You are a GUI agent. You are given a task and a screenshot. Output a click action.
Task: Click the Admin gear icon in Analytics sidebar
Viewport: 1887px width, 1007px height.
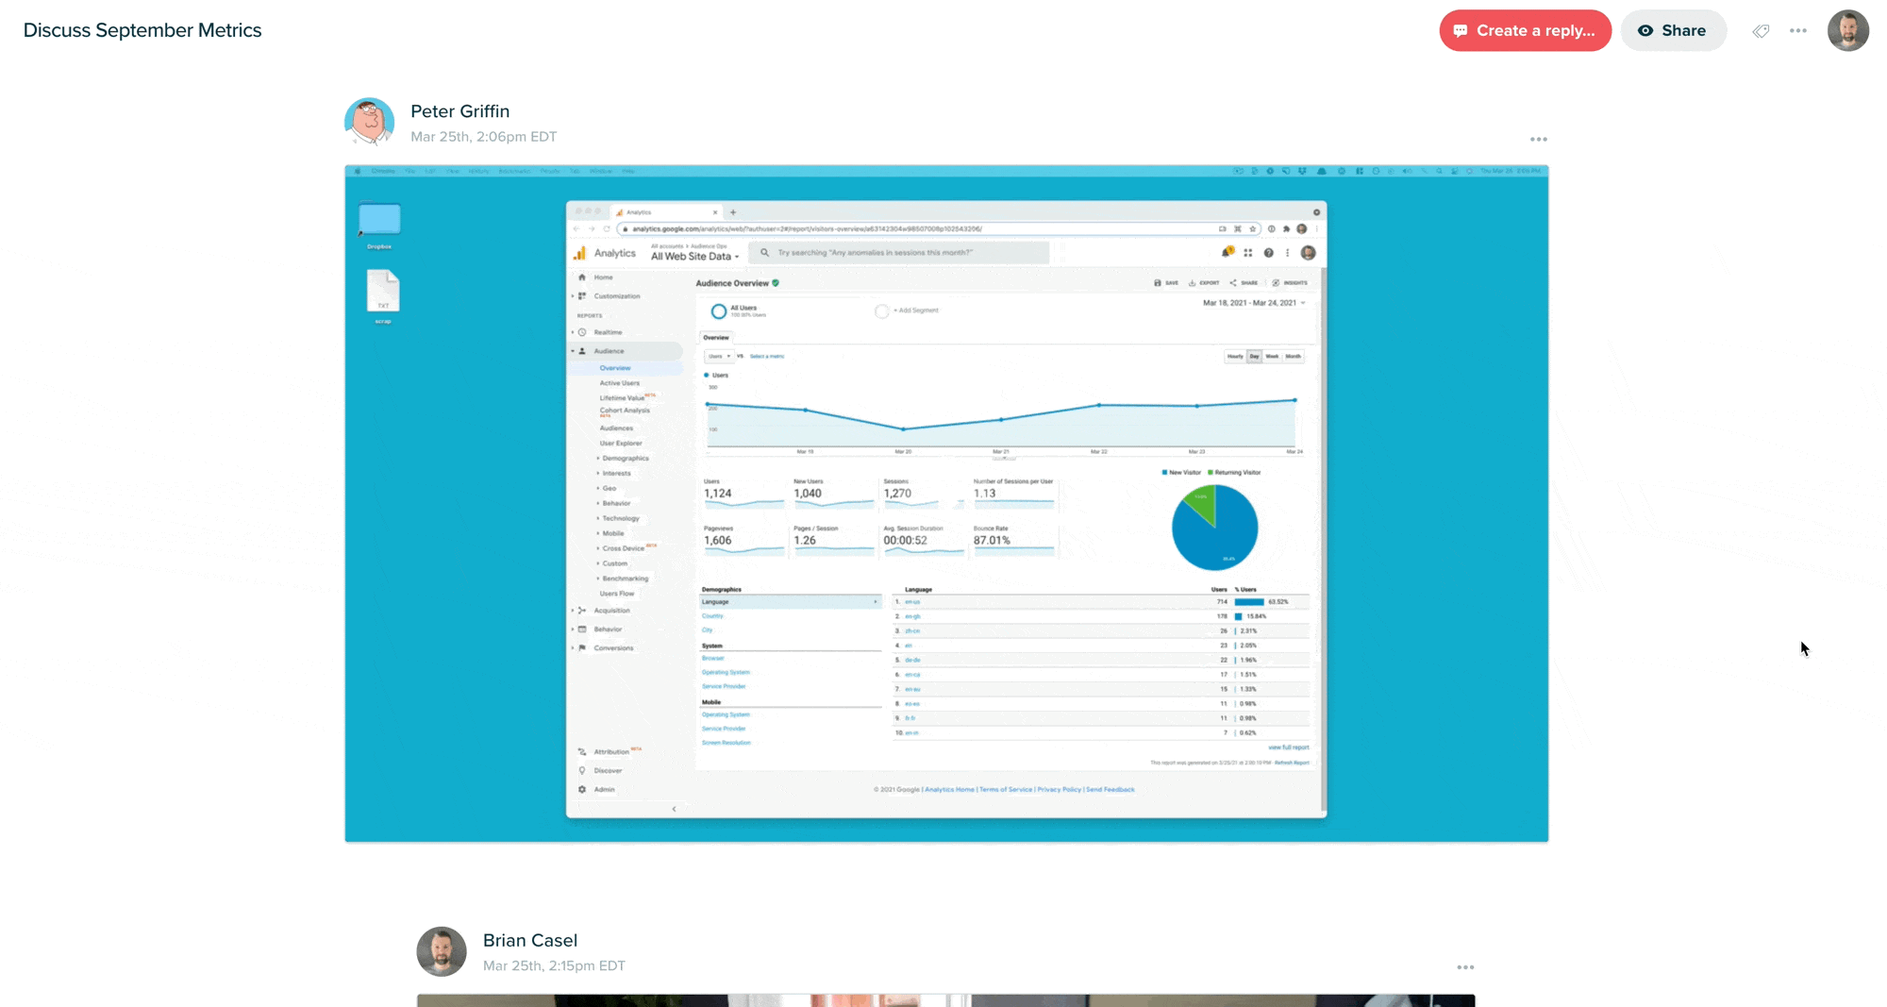582,790
